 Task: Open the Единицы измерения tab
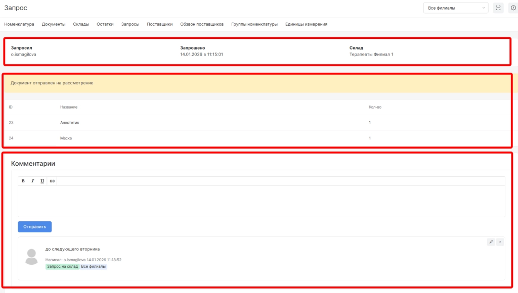pos(306,24)
